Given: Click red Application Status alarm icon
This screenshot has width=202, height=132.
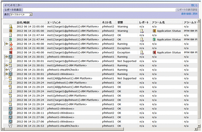Looking at the screenshot, I should point(154,53).
